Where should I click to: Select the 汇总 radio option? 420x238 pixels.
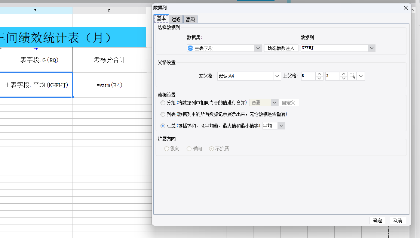pos(163,126)
